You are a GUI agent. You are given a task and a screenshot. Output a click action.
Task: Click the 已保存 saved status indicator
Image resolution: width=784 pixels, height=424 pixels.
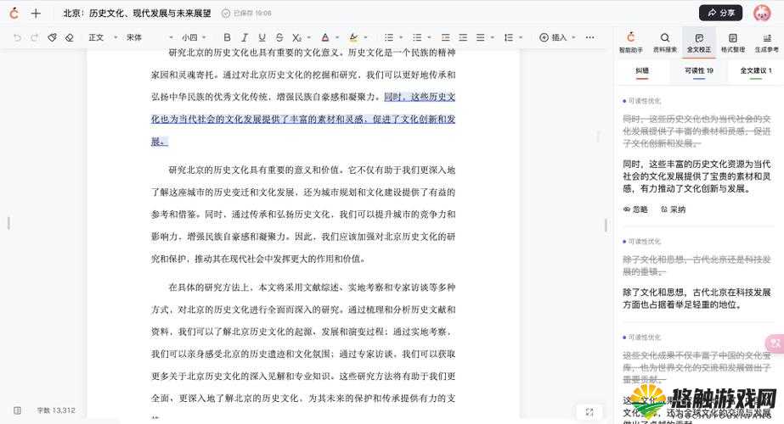pos(246,13)
